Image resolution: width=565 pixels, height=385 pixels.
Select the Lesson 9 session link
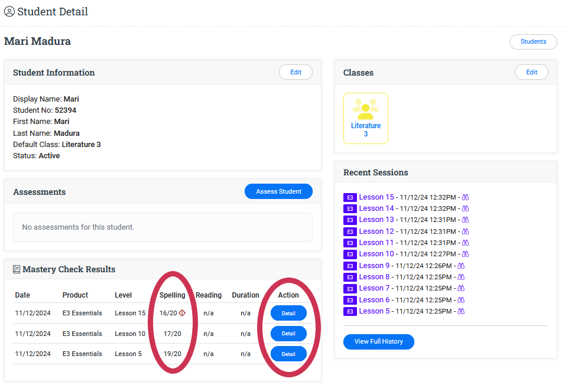374,266
